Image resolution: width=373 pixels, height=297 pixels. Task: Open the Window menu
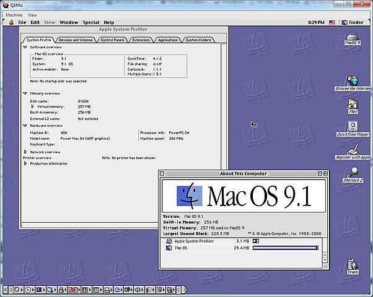[69, 22]
